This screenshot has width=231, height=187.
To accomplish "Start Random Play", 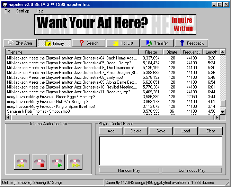I will 129,170.
